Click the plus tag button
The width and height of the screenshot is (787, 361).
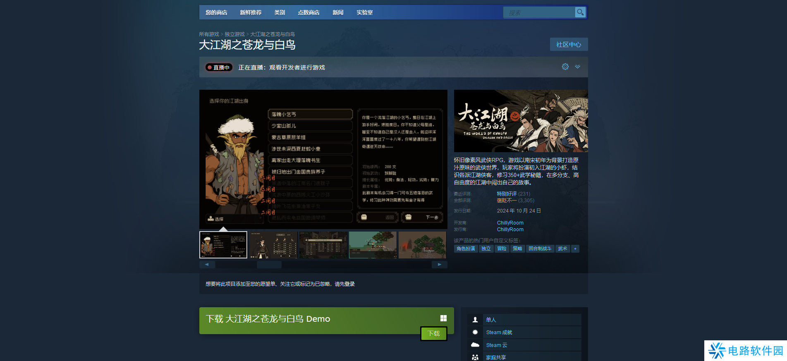pyautogui.click(x=575, y=249)
